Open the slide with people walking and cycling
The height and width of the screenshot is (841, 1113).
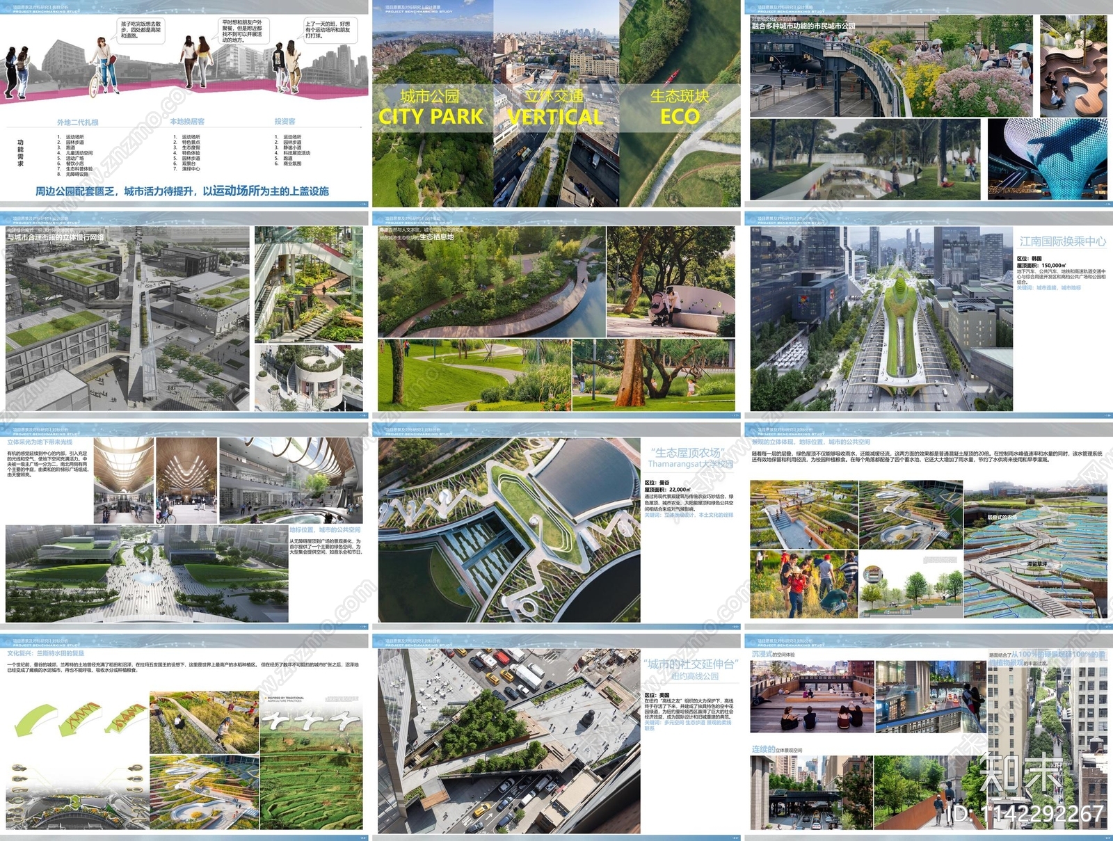(184, 103)
